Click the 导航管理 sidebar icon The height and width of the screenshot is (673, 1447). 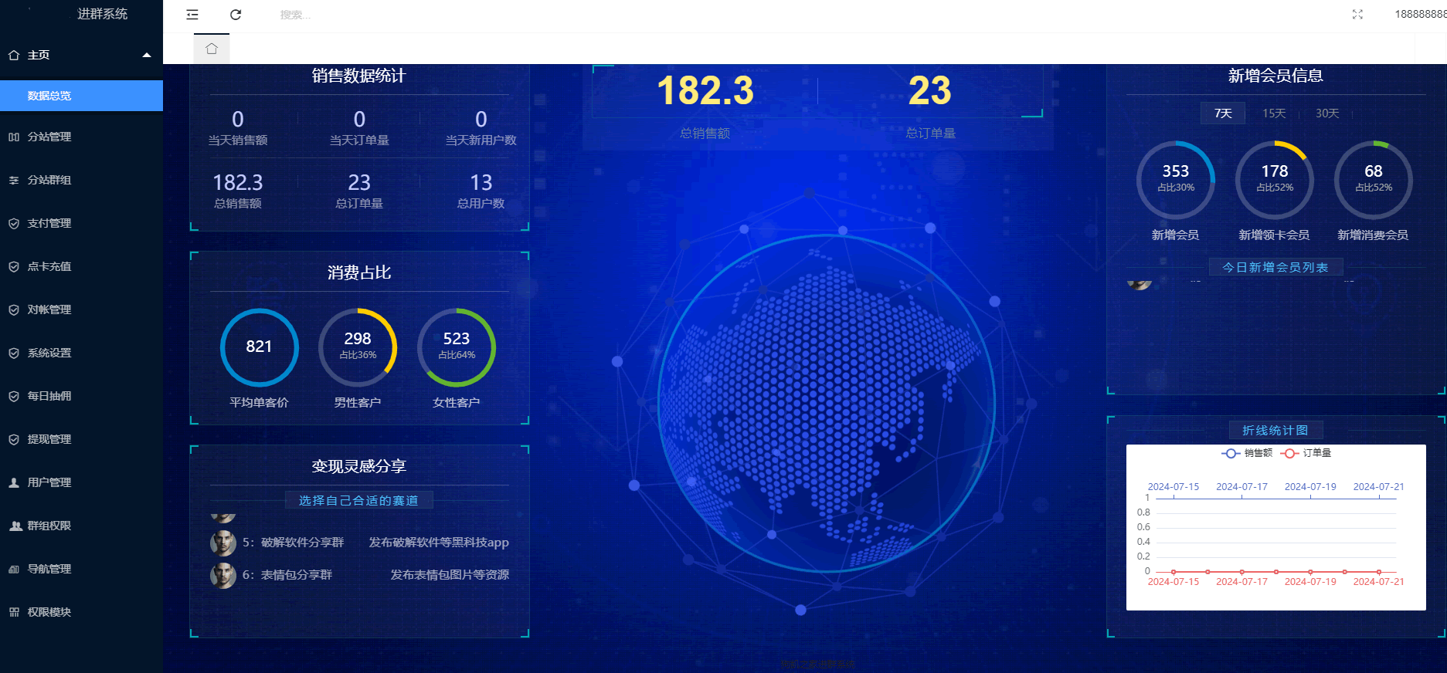(14, 569)
